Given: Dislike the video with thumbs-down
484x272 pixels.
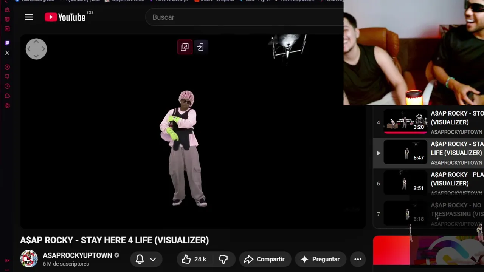Looking at the screenshot, I should click(x=223, y=259).
